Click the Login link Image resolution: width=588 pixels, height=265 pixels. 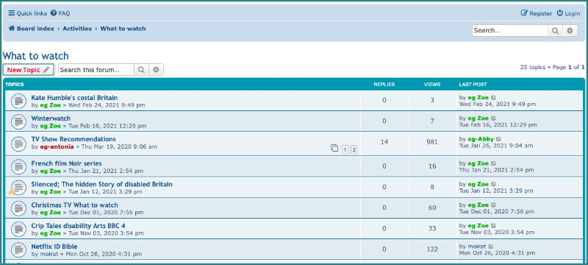pyautogui.click(x=568, y=13)
